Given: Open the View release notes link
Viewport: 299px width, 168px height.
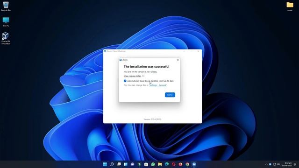Looking at the screenshot, I should tap(133, 76).
